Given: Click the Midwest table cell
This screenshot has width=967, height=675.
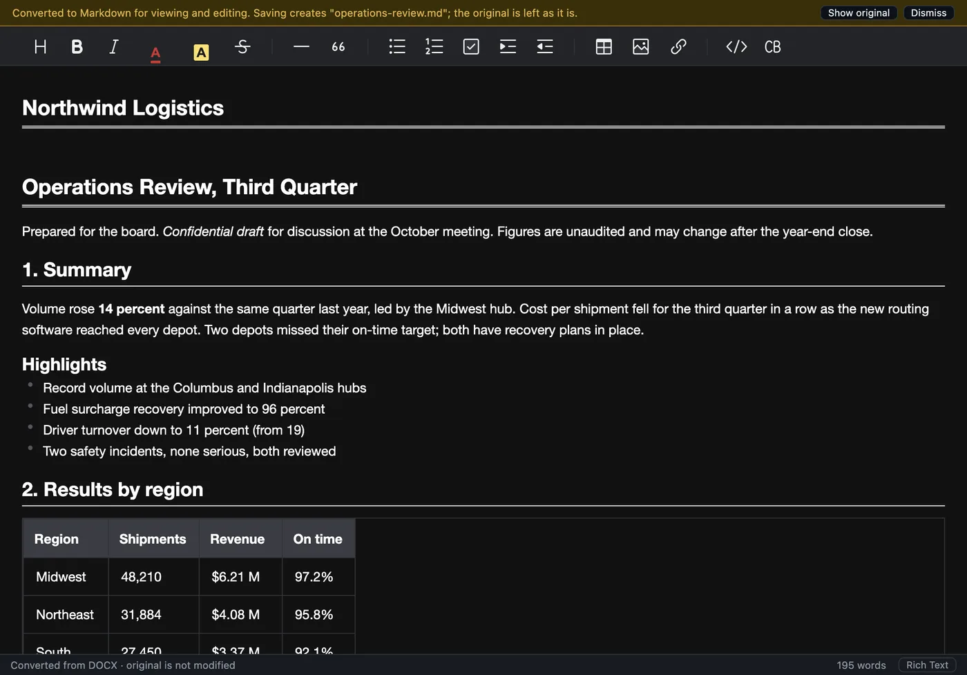Looking at the screenshot, I should click(x=66, y=577).
